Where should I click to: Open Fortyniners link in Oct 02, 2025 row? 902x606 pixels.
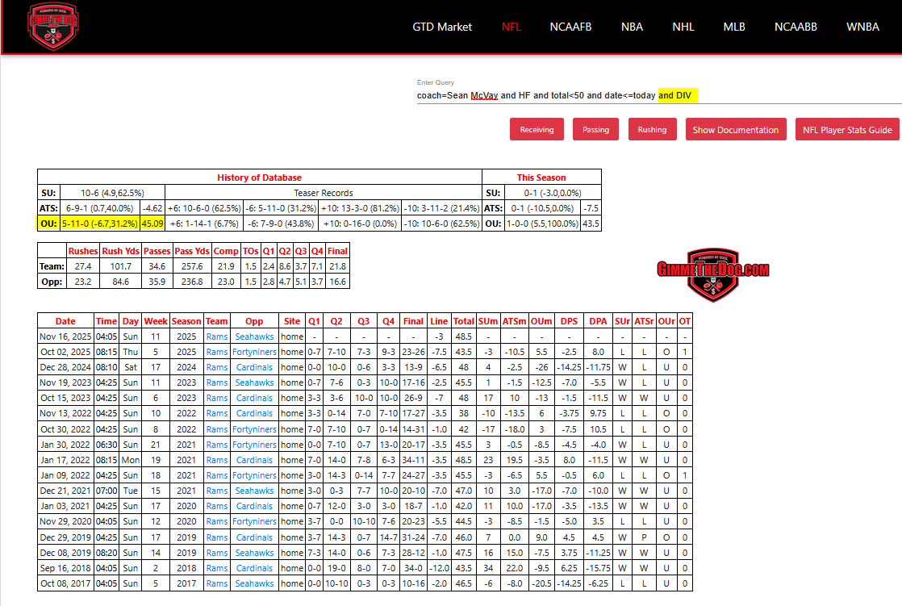254,352
